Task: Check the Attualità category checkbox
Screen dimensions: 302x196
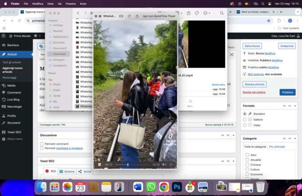Action: pyautogui.click(x=247, y=160)
